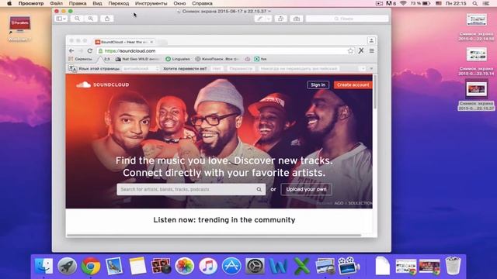497x279 pixels.
Task: Open the Adobe menu bar icon
Action: point(391,3)
